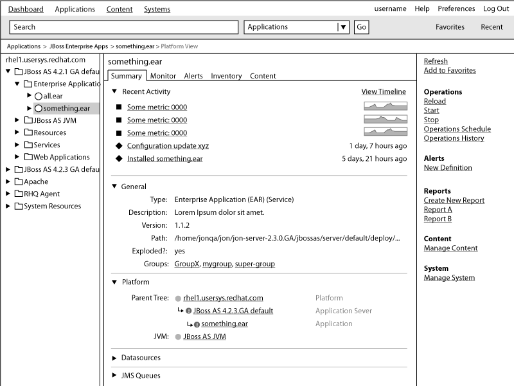The width and height of the screenshot is (514, 386).
Task: Open first Some metric sparkline chart
Action: (385, 106)
